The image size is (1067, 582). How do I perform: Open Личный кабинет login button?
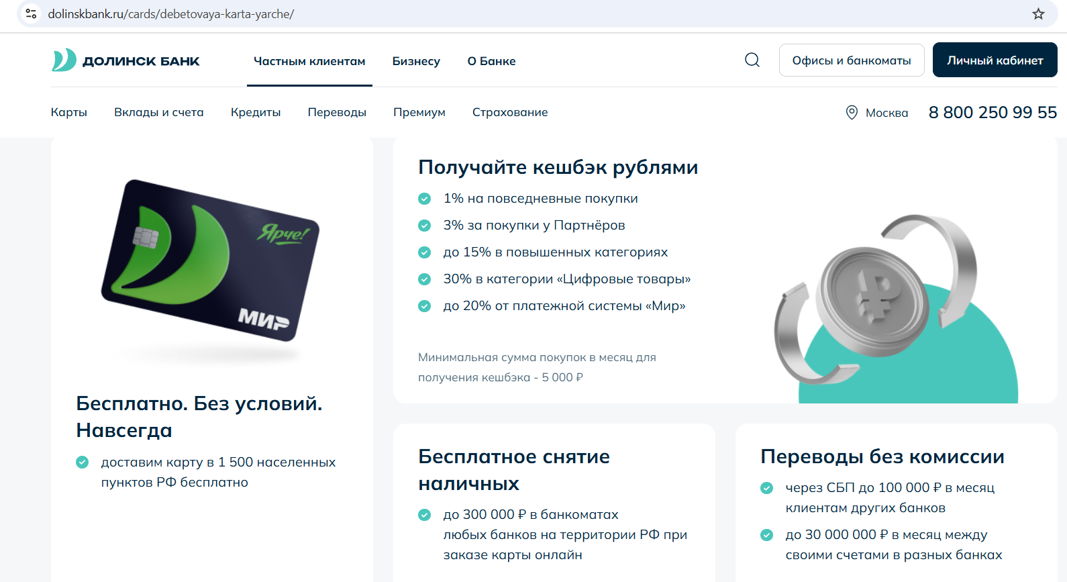coord(995,60)
